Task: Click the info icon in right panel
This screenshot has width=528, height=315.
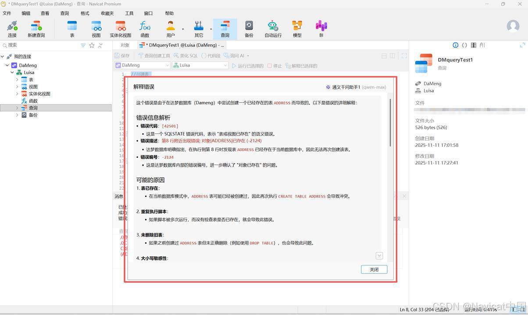Action: (455, 45)
